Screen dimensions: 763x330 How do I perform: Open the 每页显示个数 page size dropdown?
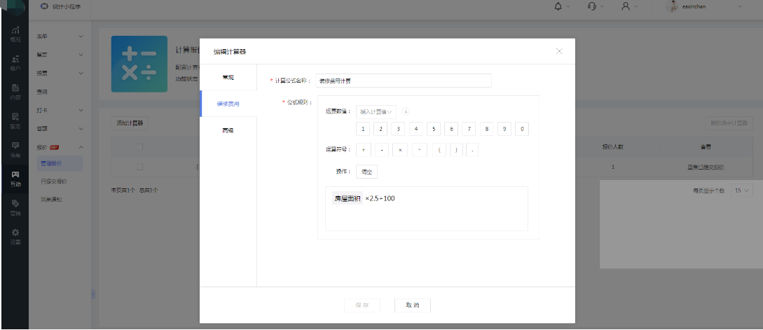(x=741, y=191)
